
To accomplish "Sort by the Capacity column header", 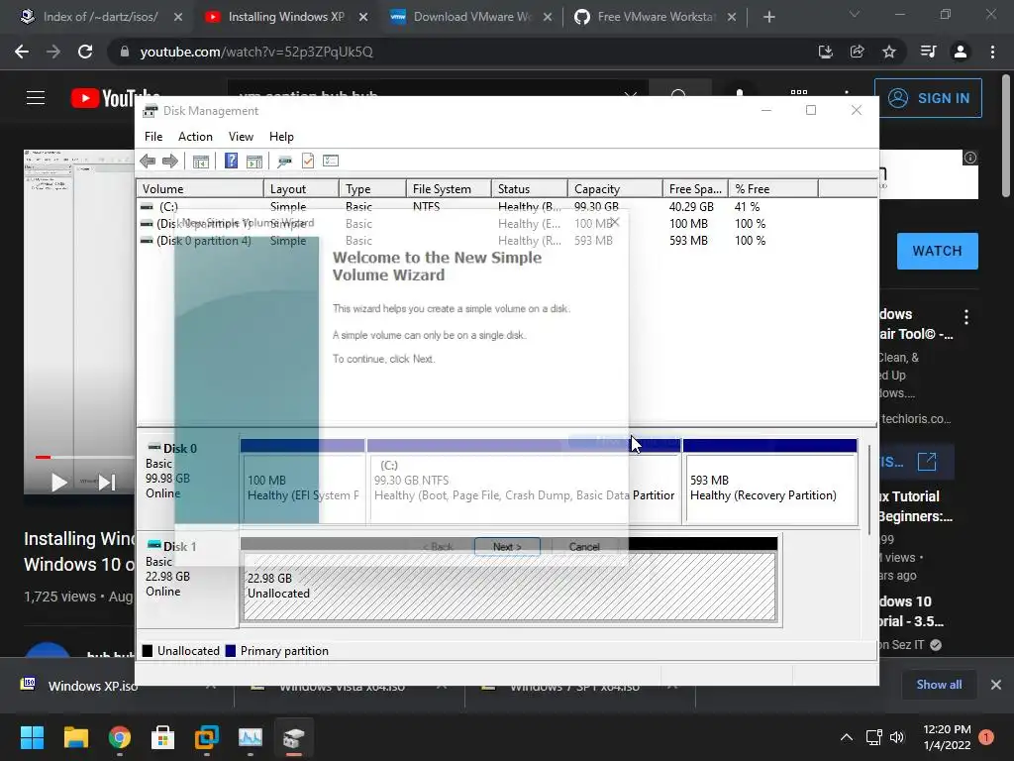I will pyautogui.click(x=615, y=189).
